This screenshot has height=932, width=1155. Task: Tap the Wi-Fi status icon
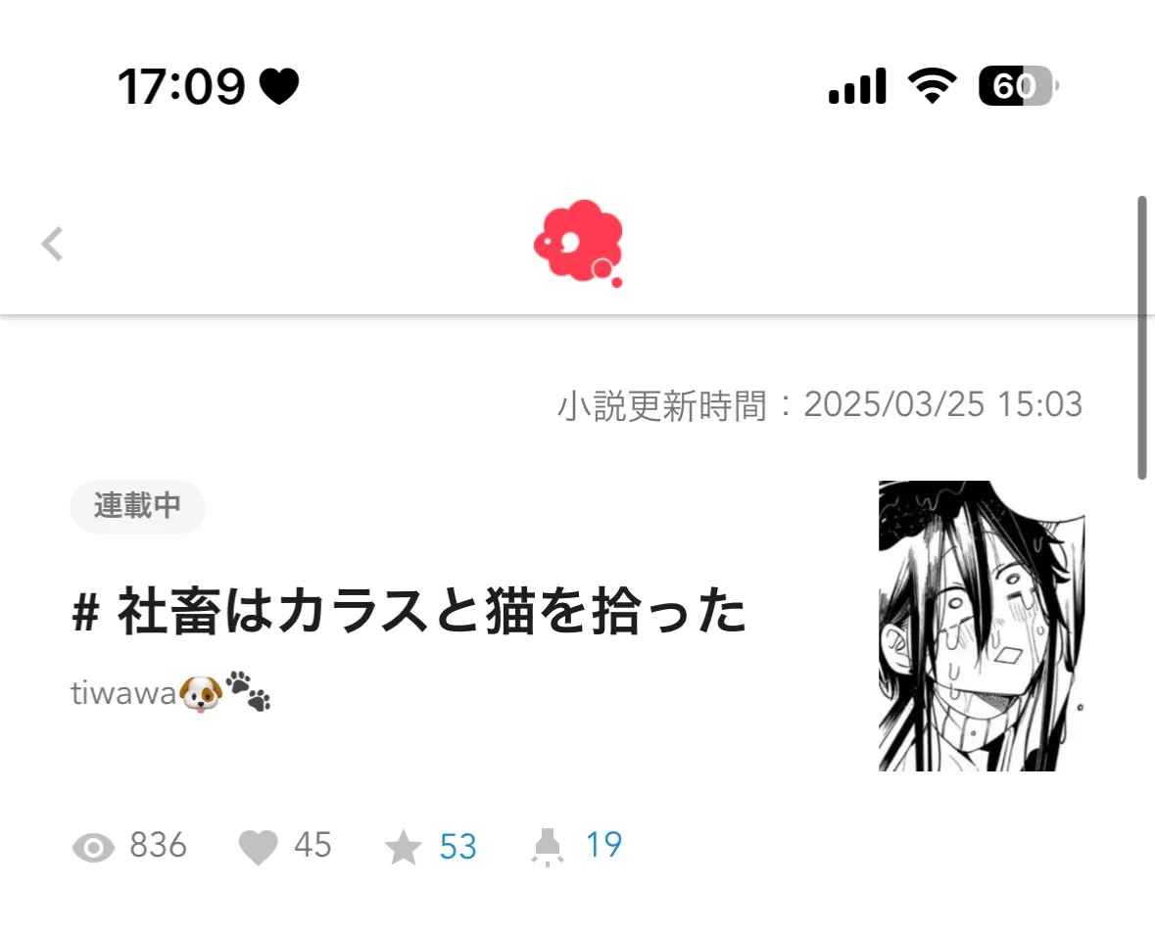point(932,85)
